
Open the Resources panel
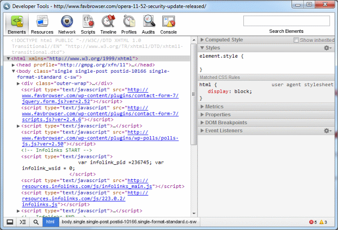(x=42, y=24)
